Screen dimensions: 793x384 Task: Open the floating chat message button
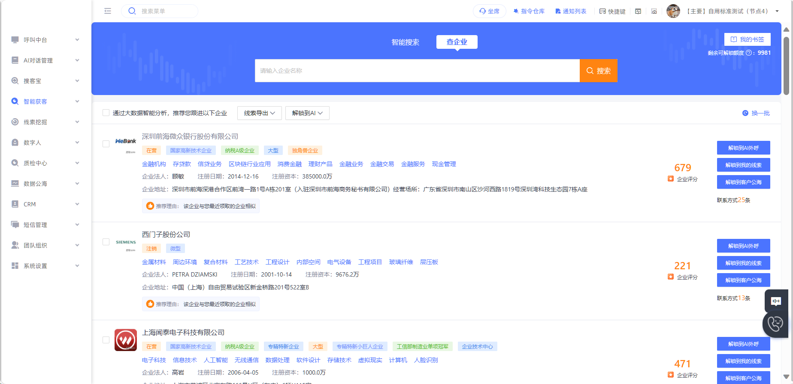click(x=776, y=301)
